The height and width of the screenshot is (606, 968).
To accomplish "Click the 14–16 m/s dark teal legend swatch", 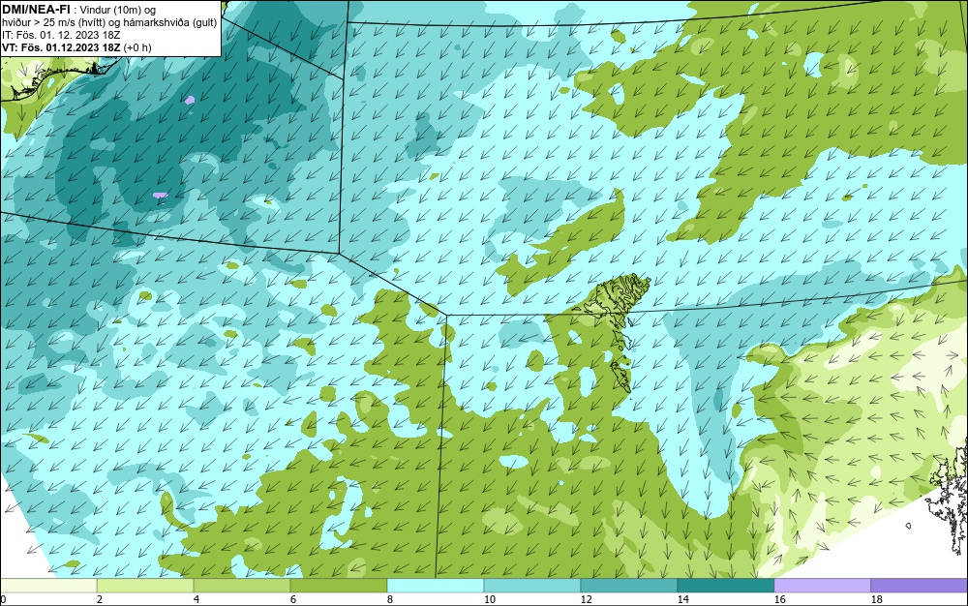I will coord(726,586).
